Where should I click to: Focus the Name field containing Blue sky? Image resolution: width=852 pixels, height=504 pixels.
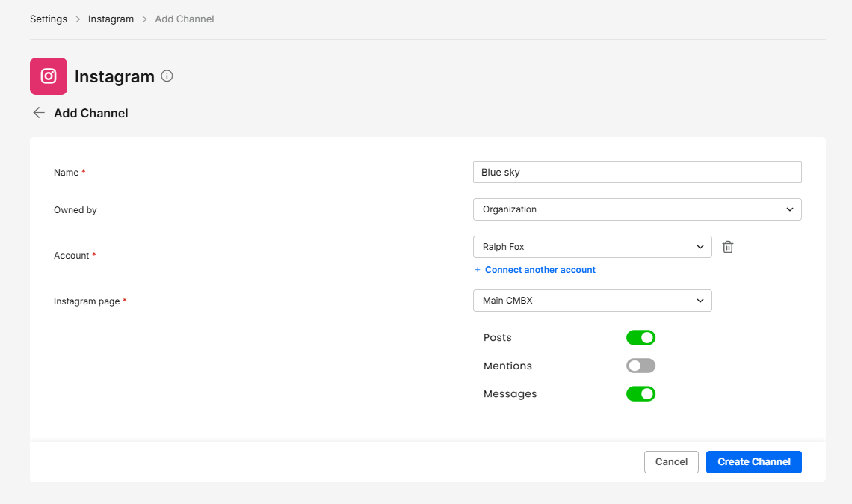(637, 172)
